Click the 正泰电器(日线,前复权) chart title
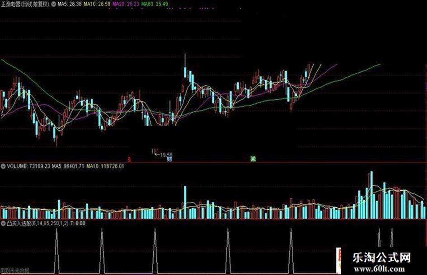Viewport: 427px width, 275px height. pyautogui.click(x=25, y=4)
